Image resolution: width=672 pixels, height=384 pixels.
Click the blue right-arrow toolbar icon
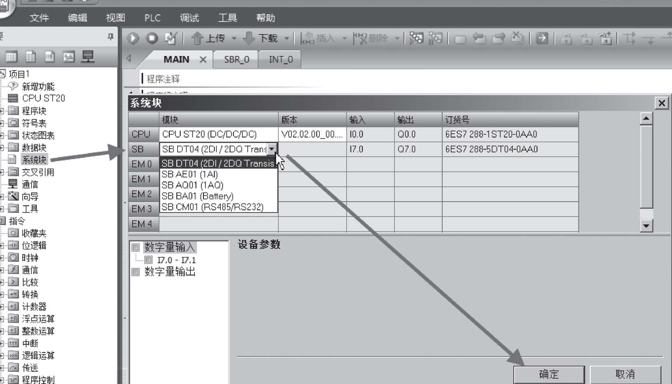[x=542, y=38]
